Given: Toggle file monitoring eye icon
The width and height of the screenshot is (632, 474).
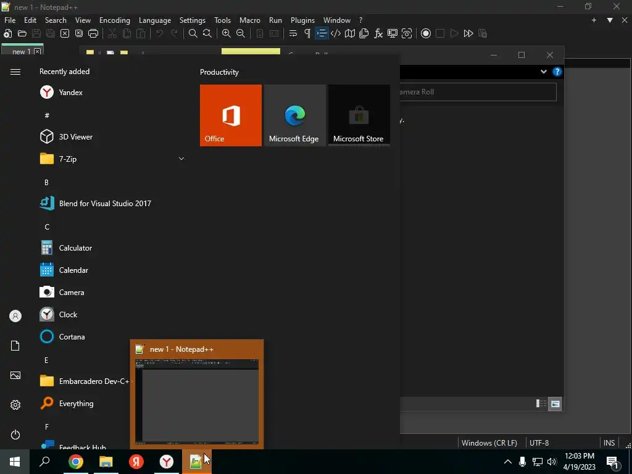Looking at the screenshot, I should coord(407,33).
